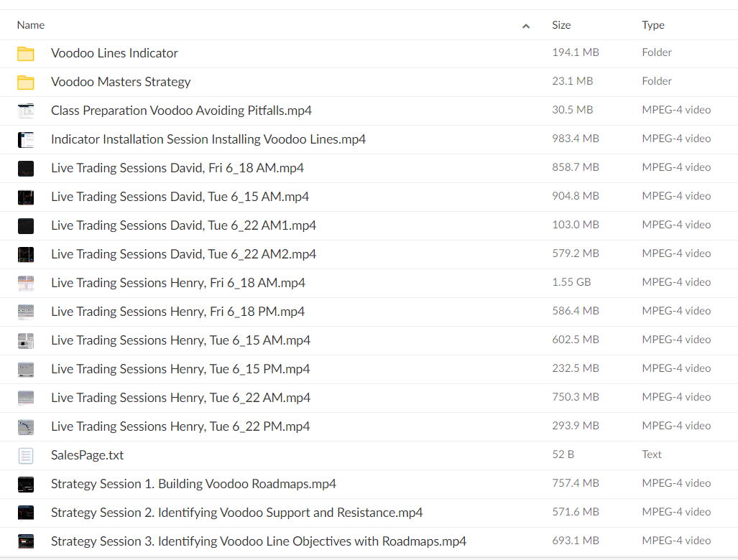Click thumbnail of Strategy Session 2 video

(26, 513)
